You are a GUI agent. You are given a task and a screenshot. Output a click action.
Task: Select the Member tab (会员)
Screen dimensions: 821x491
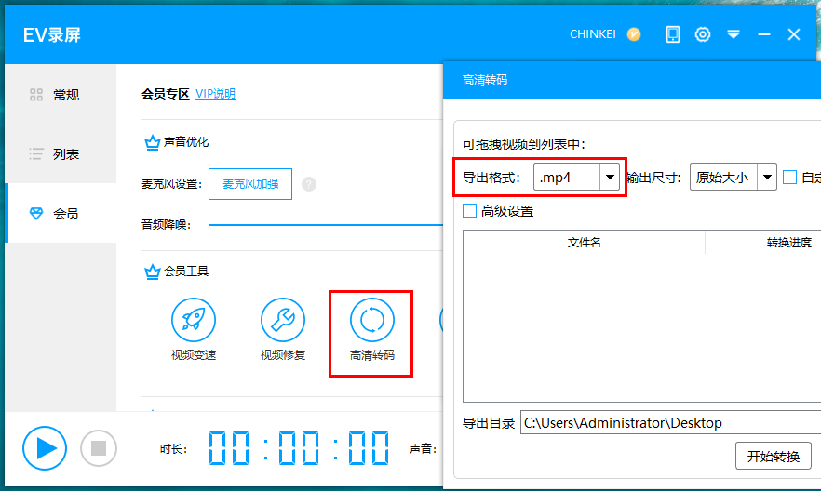(56, 214)
